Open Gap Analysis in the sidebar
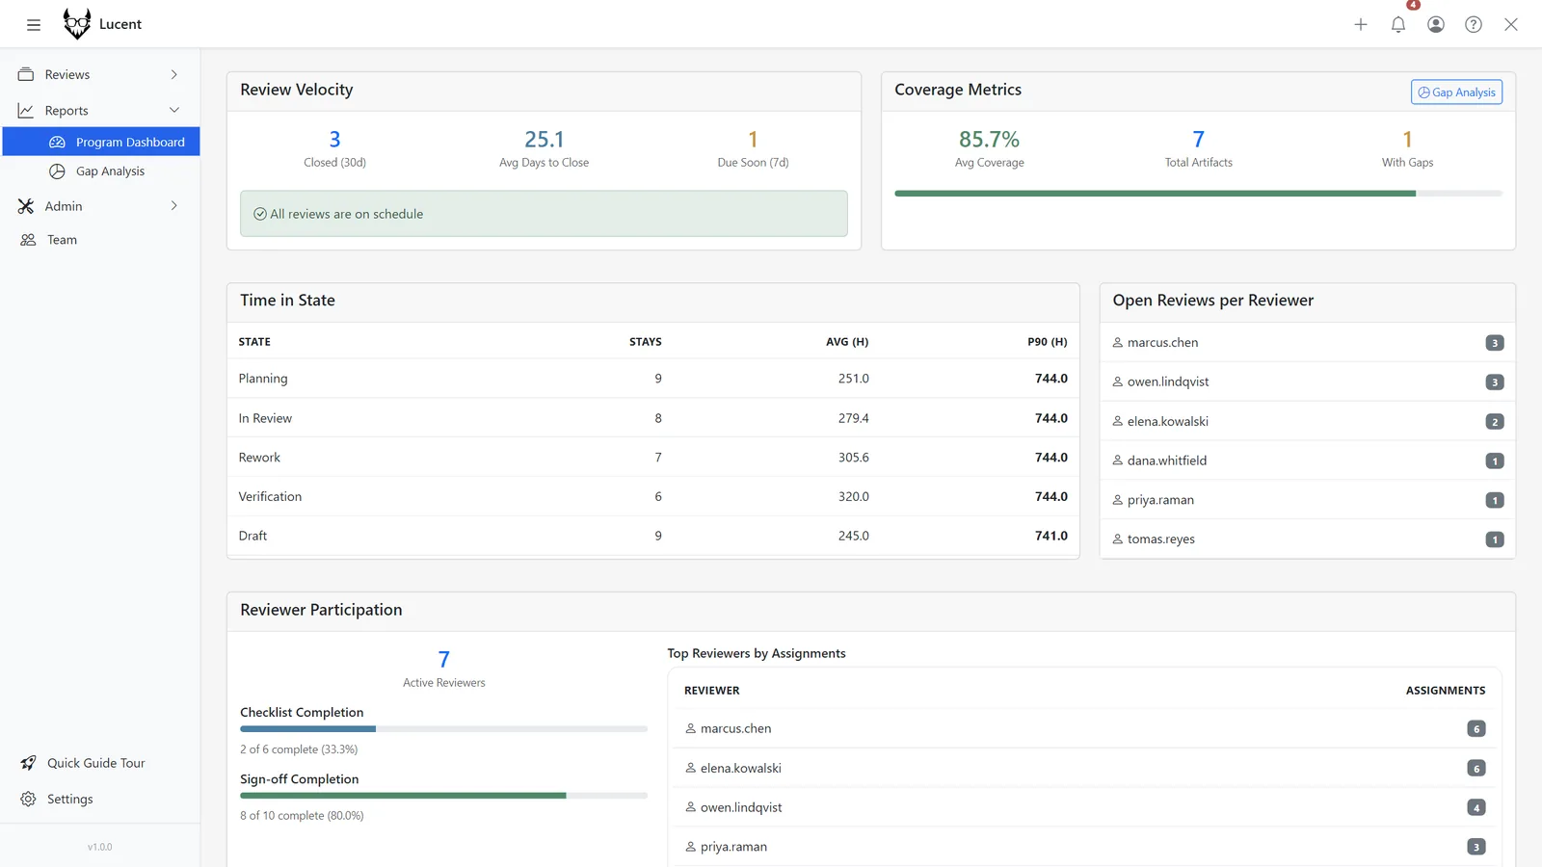This screenshot has width=1542, height=867. 101,171
